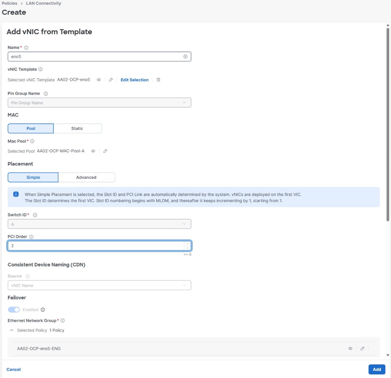Click the scrollbar up arrow
391x378 pixels.
click(x=388, y=25)
